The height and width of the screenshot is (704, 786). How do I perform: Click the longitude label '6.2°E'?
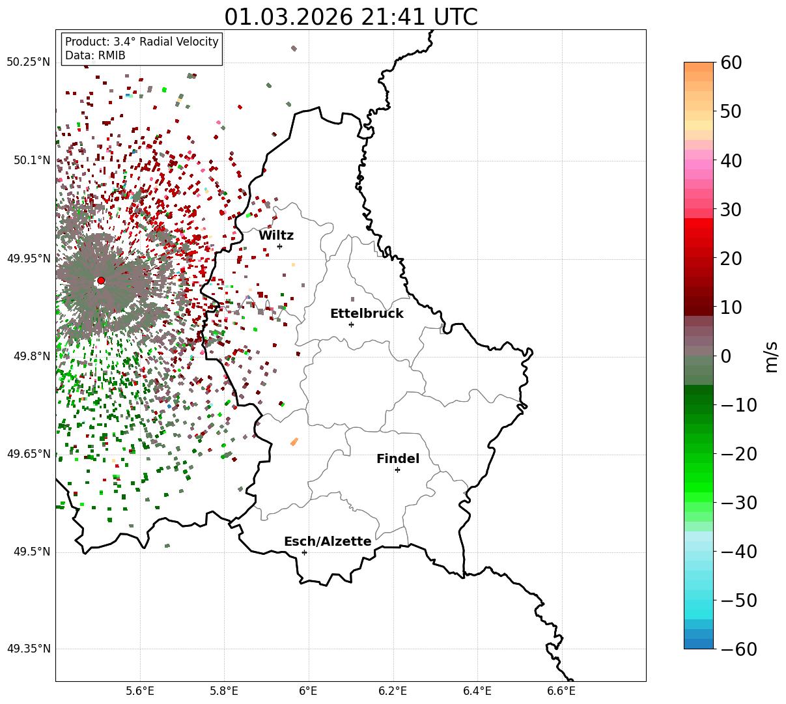[393, 691]
